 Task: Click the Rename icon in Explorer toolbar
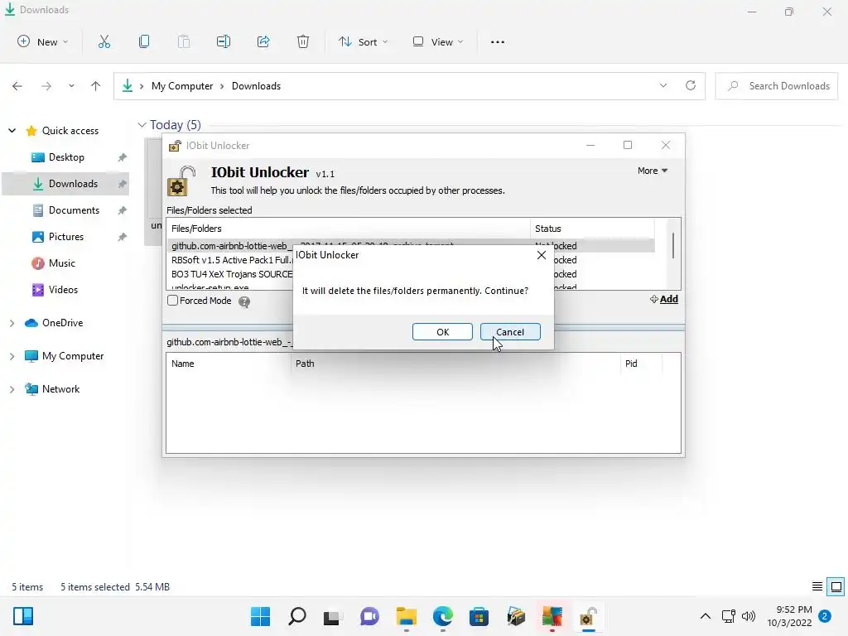point(224,41)
